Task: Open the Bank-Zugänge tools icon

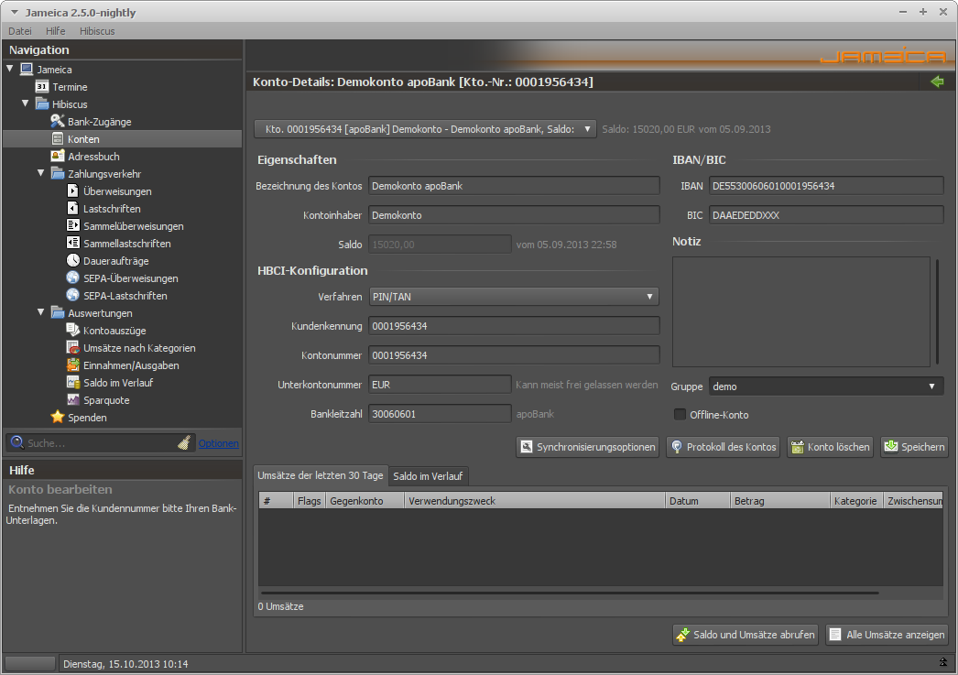Action: click(x=58, y=121)
